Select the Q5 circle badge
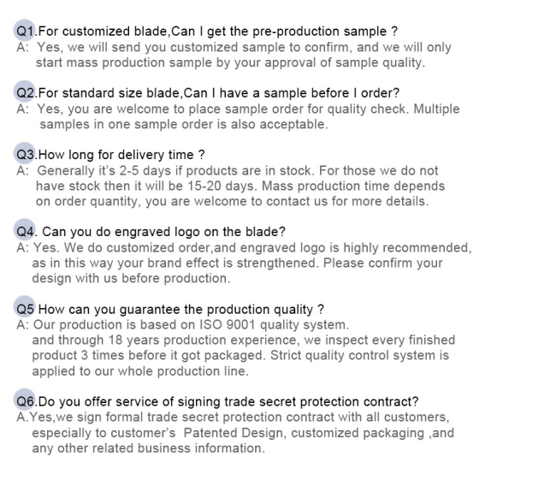This screenshot has height=485, width=556. (24, 309)
